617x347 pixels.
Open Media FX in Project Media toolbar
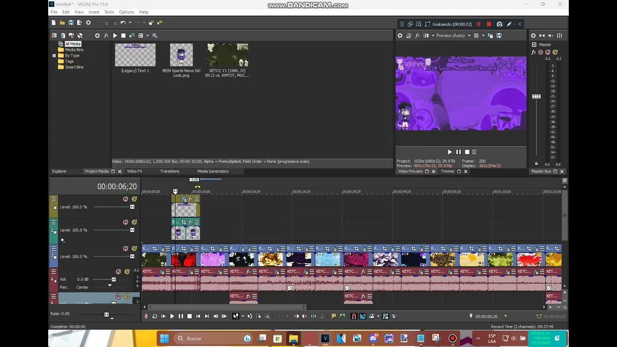click(x=106, y=36)
